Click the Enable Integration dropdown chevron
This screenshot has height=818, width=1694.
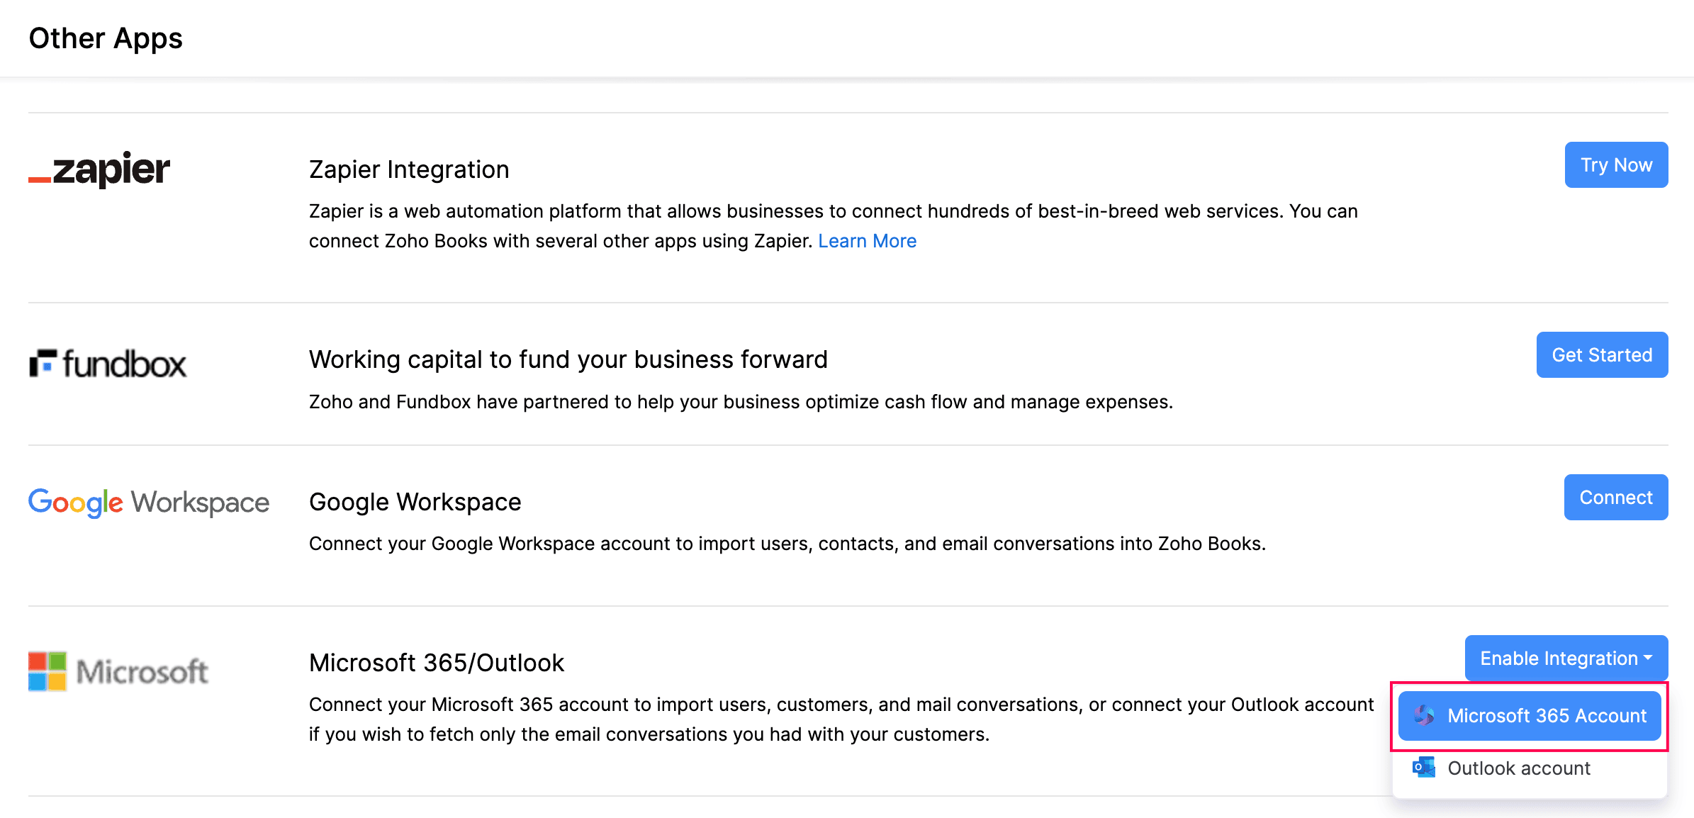1647,658
